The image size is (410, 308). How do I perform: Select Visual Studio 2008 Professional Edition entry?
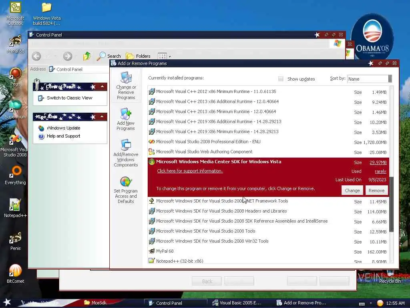click(x=268, y=142)
